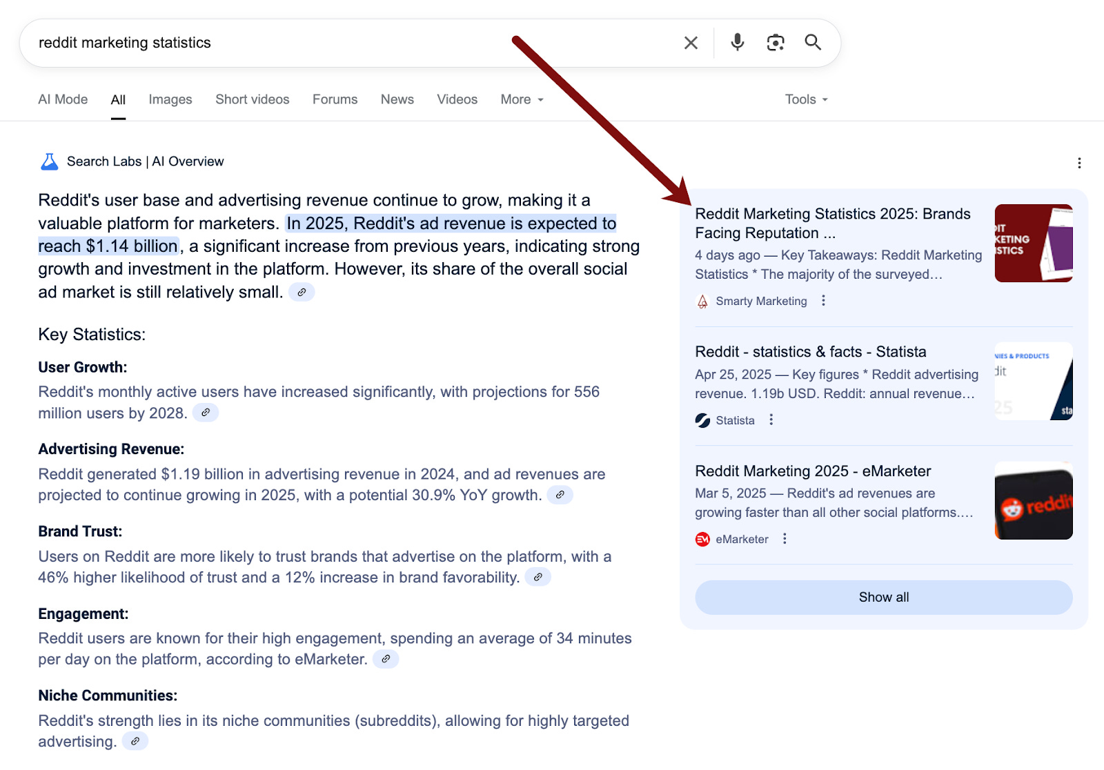The image size is (1104, 770).
Task: Click the 34 minutes per day sentence
Action: tap(335, 649)
